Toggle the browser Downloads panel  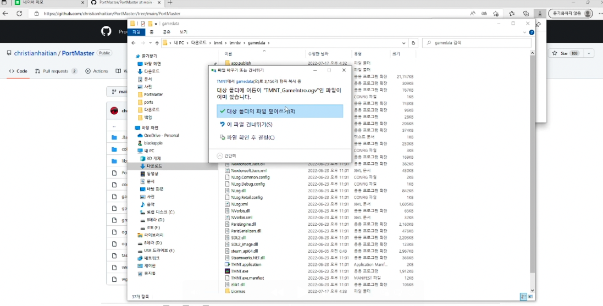coord(540,13)
